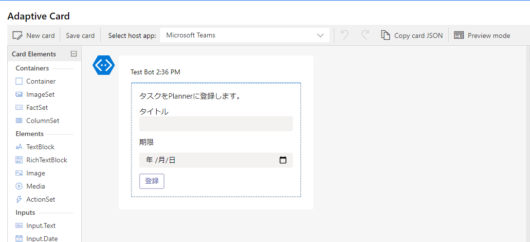The image size is (530, 242).
Task: Select the ActionSet element icon
Action: coord(19,199)
